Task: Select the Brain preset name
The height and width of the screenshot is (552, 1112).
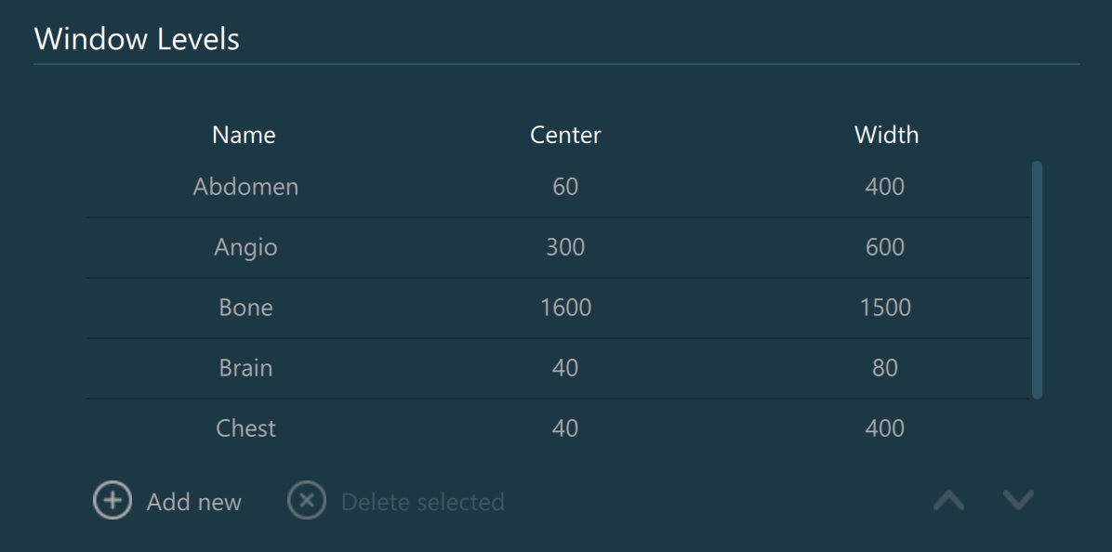Action: point(245,368)
